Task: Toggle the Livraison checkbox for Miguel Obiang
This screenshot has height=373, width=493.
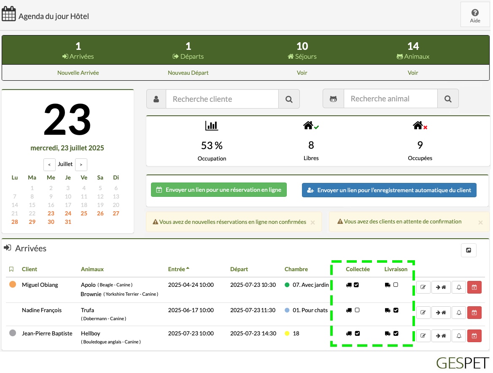Action: click(396, 285)
